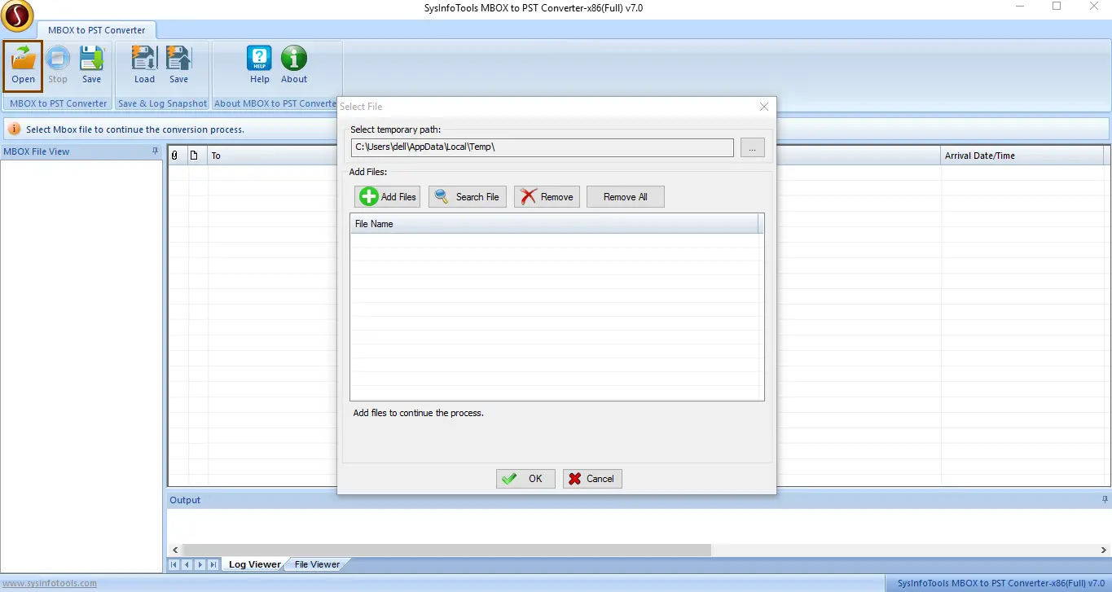The height and width of the screenshot is (592, 1112).
Task: Browse for a temporary path folder
Action: (x=753, y=147)
